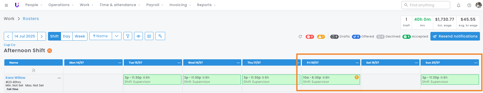The image size is (483, 93).
Task: Click the warning icon on Friday's shift
Action: (x=357, y=77)
